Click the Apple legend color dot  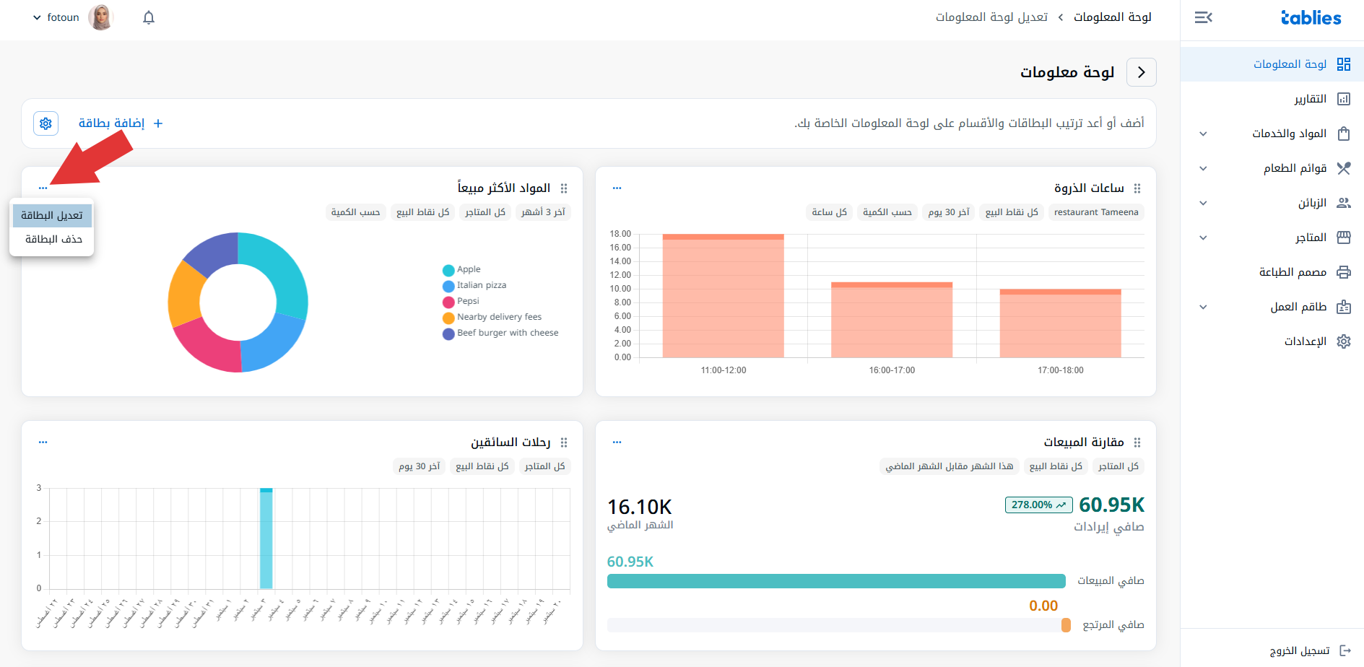(448, 270)
